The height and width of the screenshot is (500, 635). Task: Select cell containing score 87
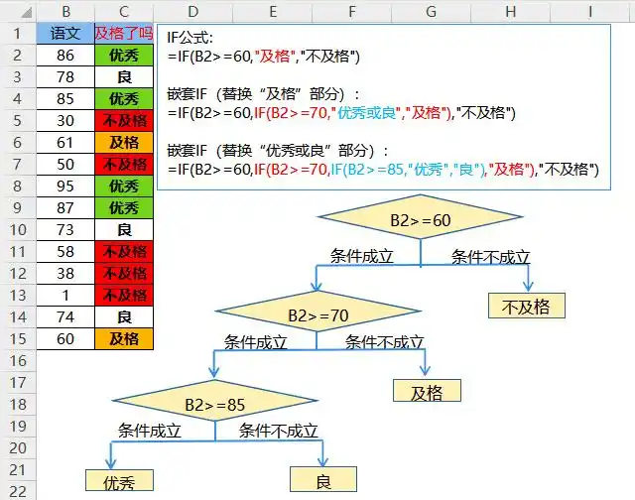[x=65, y=208]
